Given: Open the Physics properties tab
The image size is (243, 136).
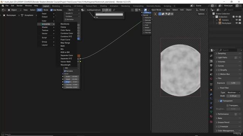Looking at the screenshot, I should (x=211, y=103).
